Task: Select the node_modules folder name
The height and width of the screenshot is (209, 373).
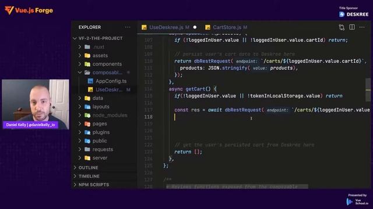Action: pyautogui.click(x=110, y=115)
